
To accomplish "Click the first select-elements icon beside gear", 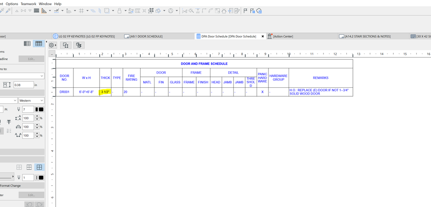I will [66, 45].
